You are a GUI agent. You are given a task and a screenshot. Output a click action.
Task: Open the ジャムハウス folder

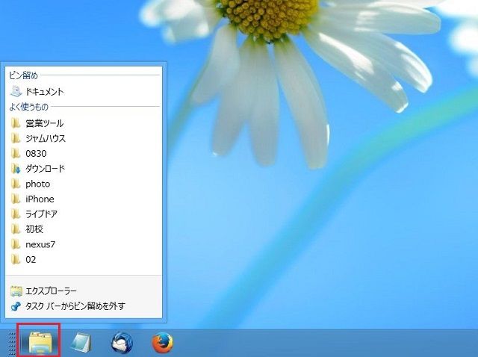[84, 138]
